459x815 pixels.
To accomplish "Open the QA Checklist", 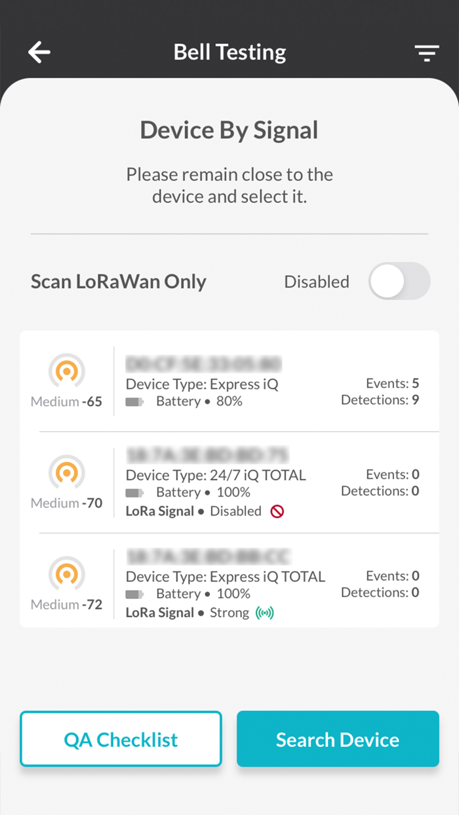I will pos(121,739).
